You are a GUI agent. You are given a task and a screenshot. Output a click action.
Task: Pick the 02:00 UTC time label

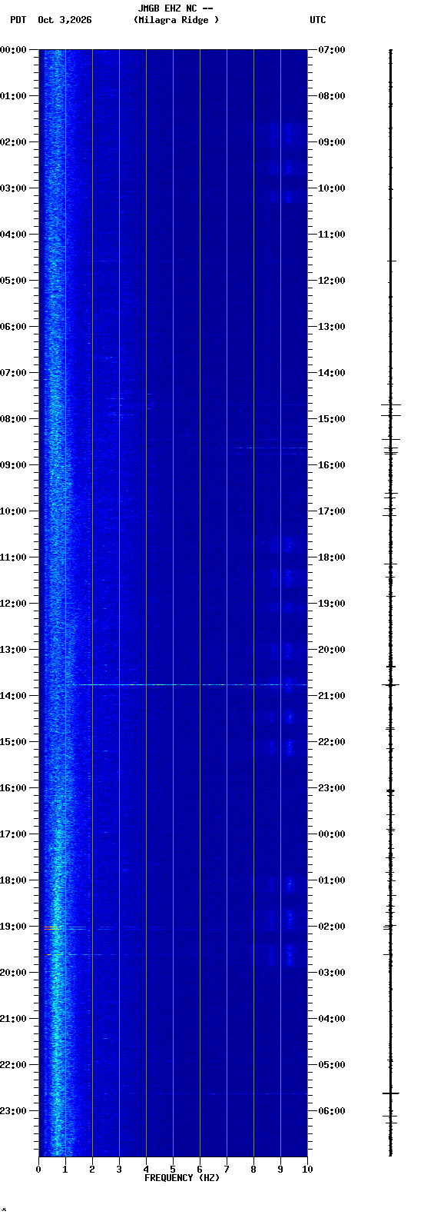332,927
